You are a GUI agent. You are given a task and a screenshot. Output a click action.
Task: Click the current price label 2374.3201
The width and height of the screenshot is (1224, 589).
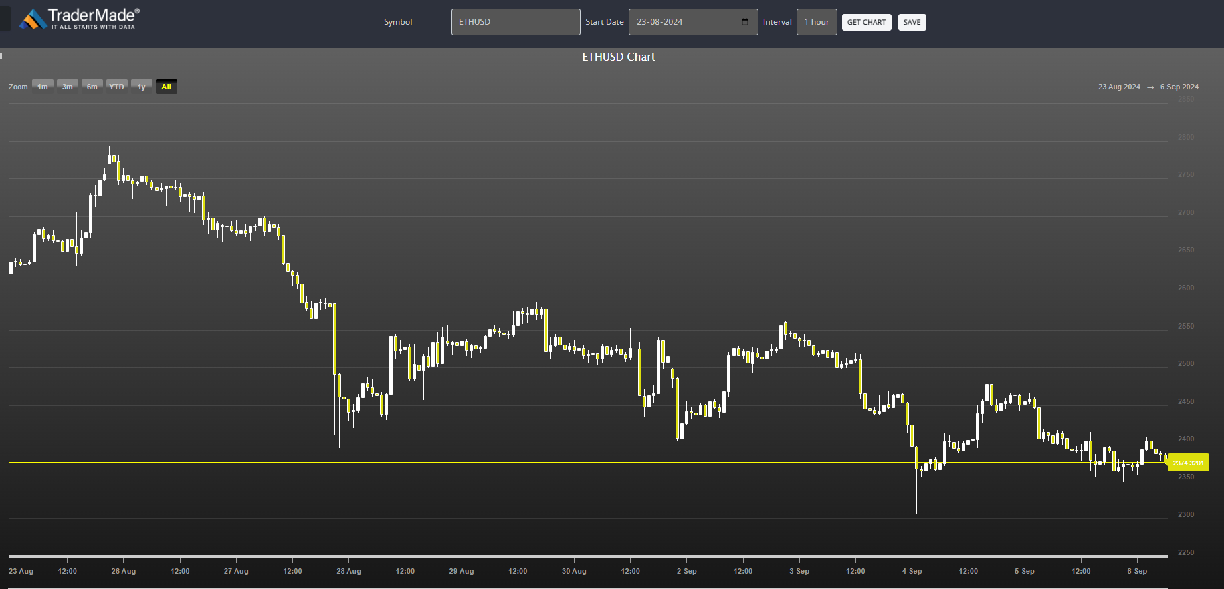1189,463
